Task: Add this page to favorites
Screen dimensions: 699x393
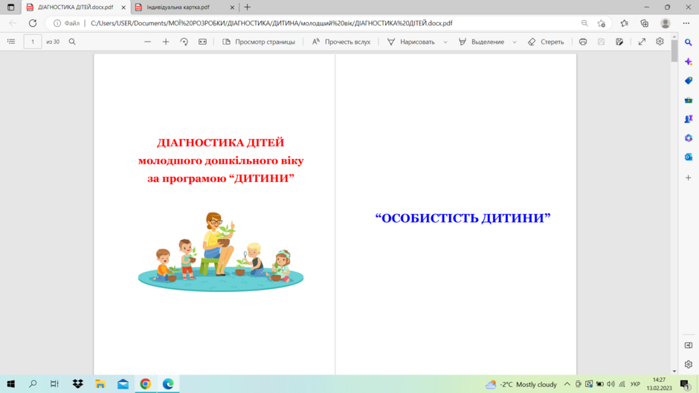Action: 602,23
